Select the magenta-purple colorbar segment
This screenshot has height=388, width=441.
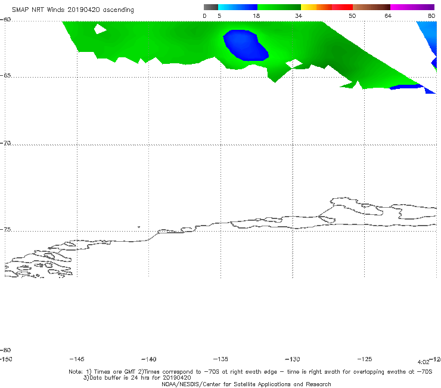click(412, 7)
